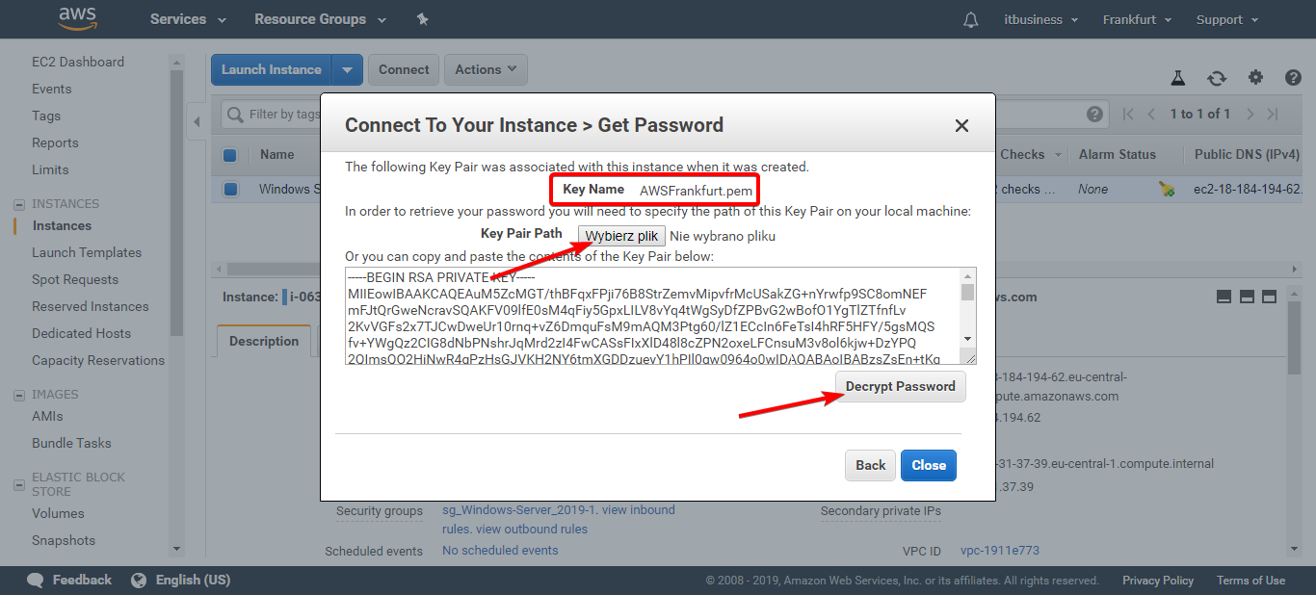Open the notifications bell icon
The width and height of the screenshot is (1316, 595).
971,20
